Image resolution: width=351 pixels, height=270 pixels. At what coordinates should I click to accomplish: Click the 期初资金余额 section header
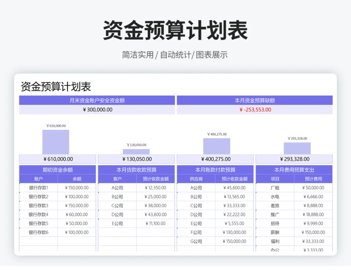tap(57, 170)
